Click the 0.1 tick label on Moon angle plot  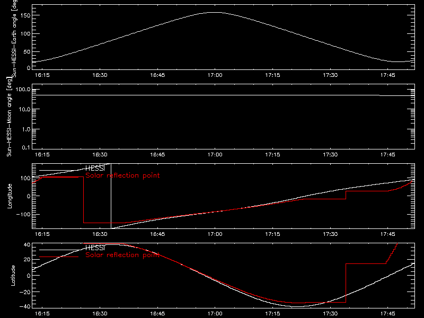click(x=26, y=147)
